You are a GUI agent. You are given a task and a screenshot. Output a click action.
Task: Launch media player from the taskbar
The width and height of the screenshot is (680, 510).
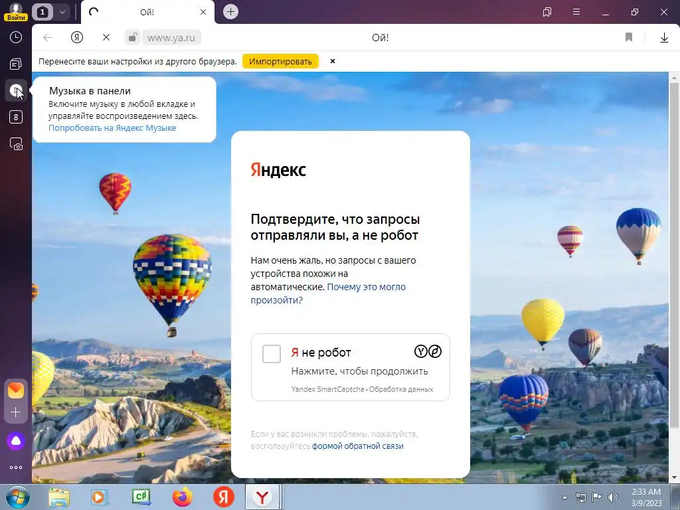point(100,497)
